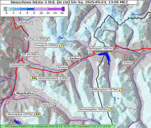This screenshot has width=151, height=128.
Task: Click the dark blue 6-8 cm legend swatch
Action: [x=31, y=9]
